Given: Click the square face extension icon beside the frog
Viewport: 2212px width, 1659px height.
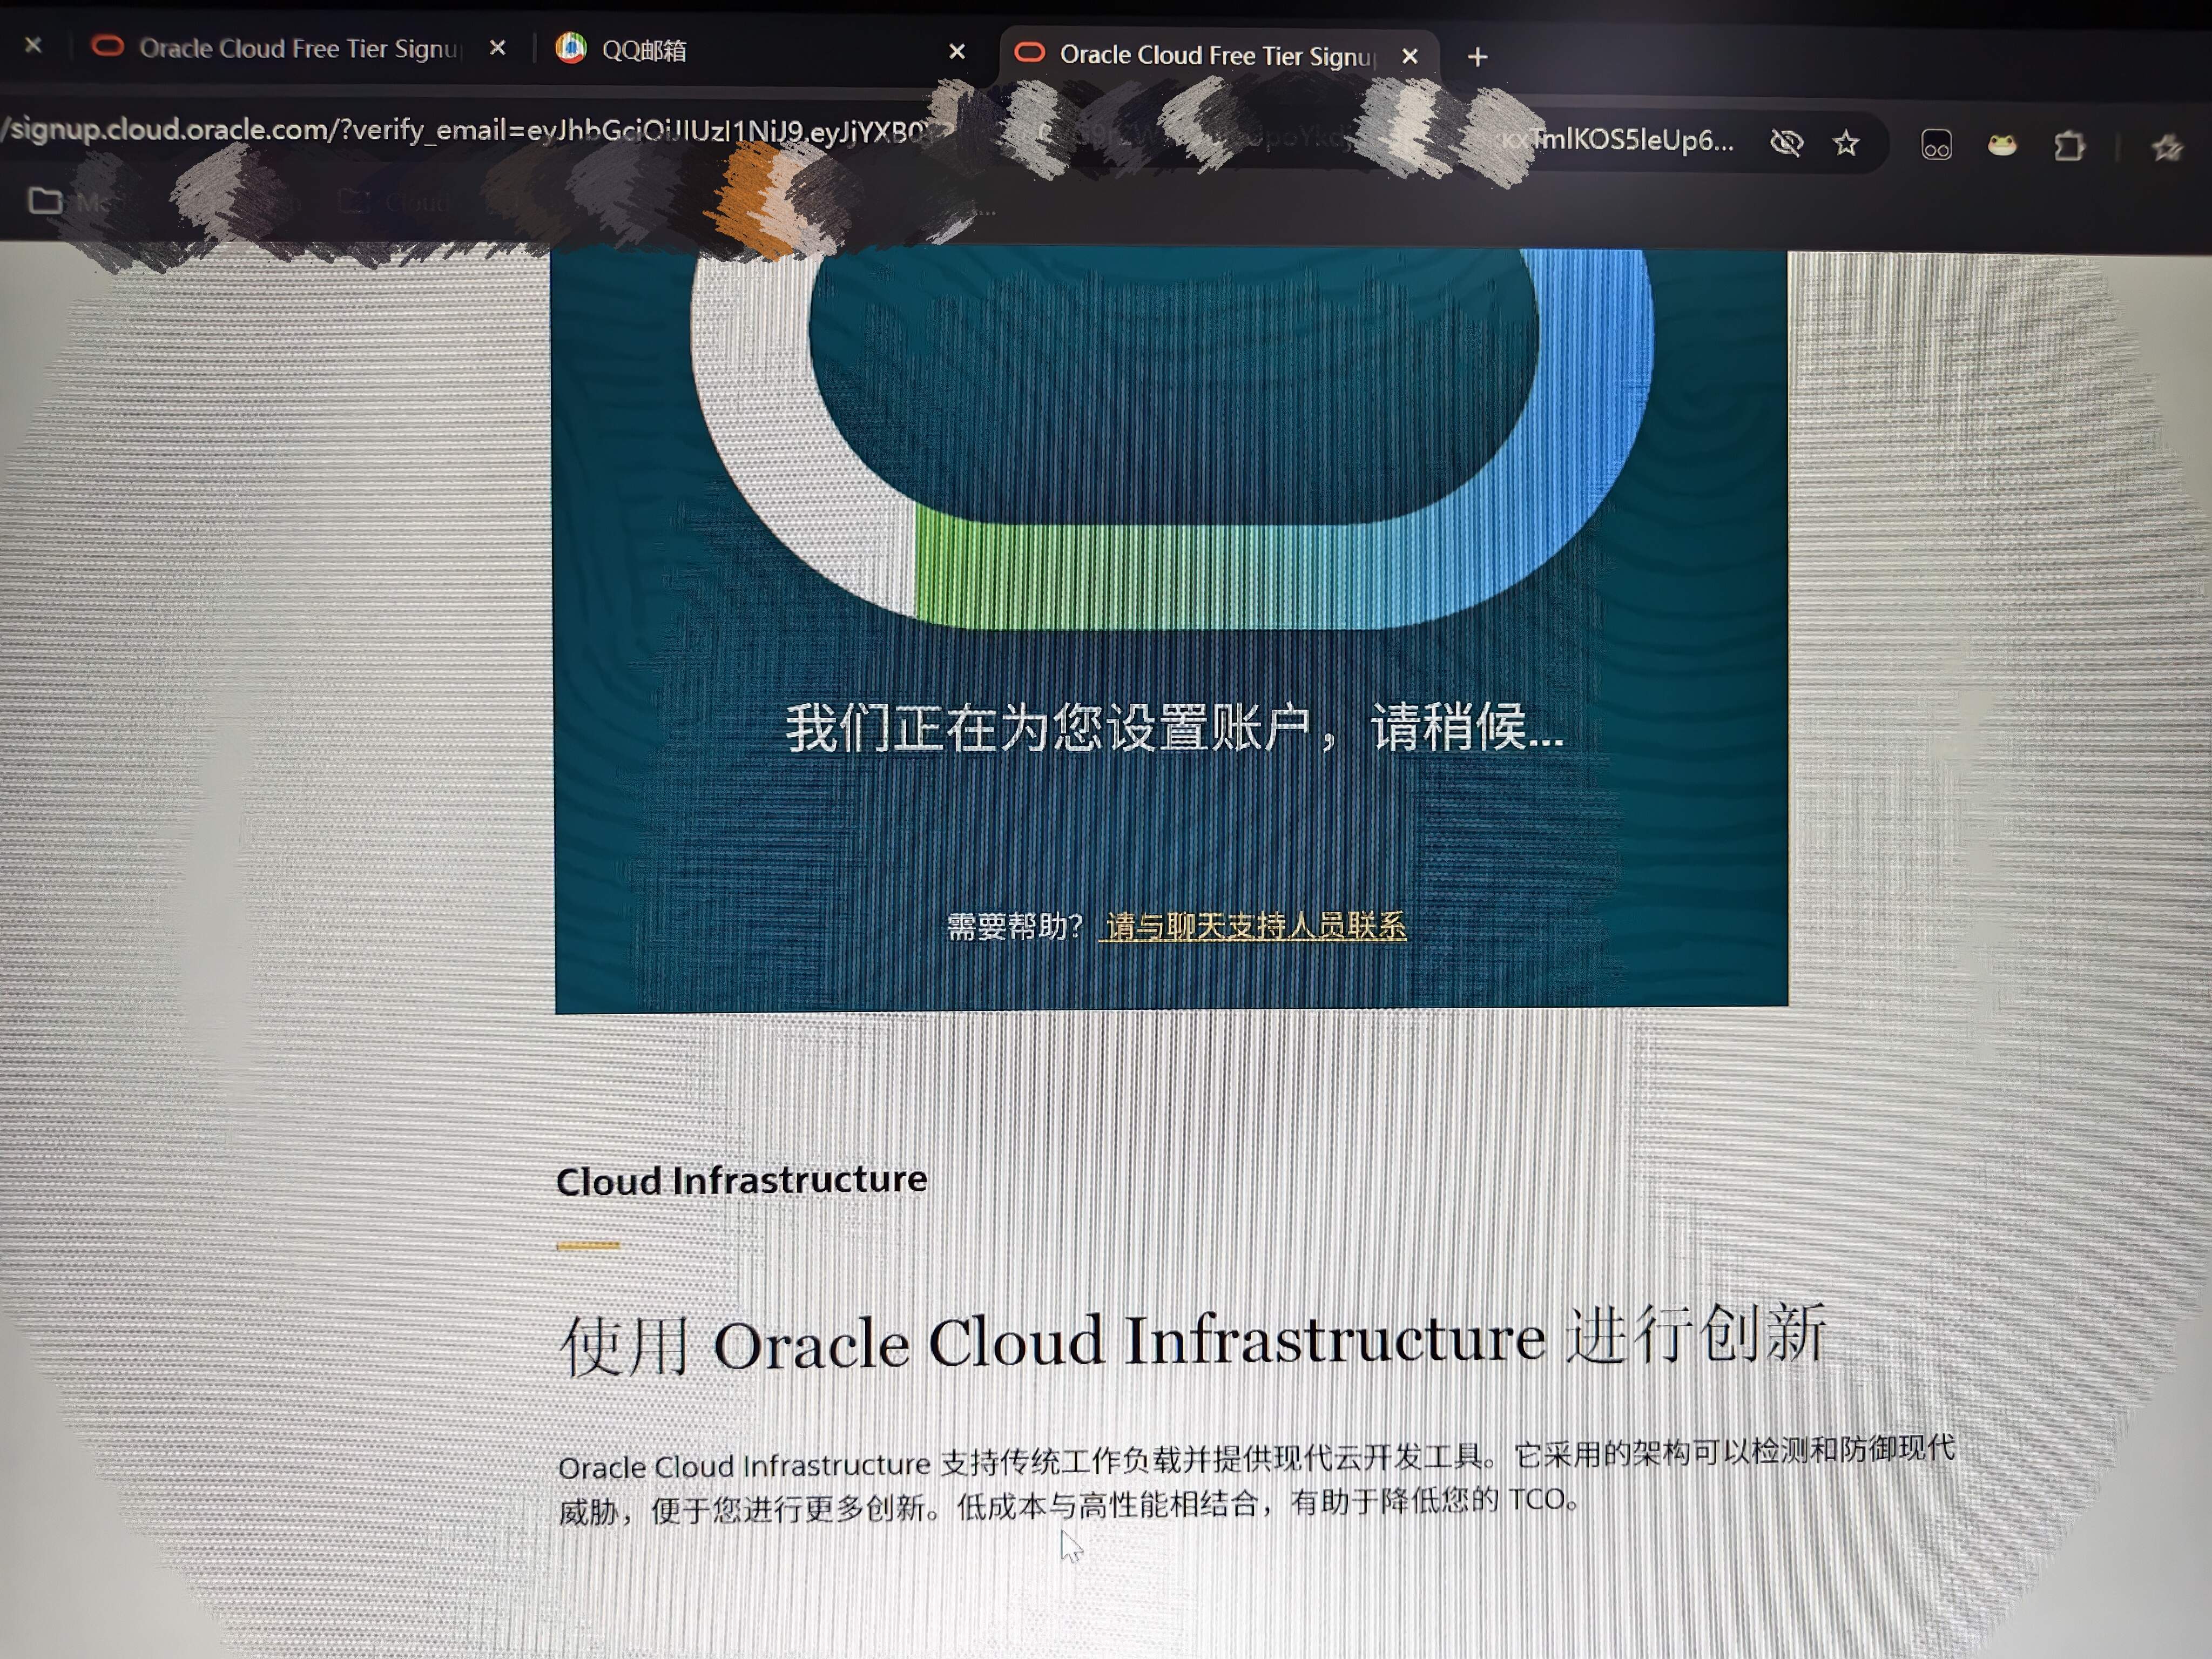Looking at the screenshot, I should click(1936, 145).
